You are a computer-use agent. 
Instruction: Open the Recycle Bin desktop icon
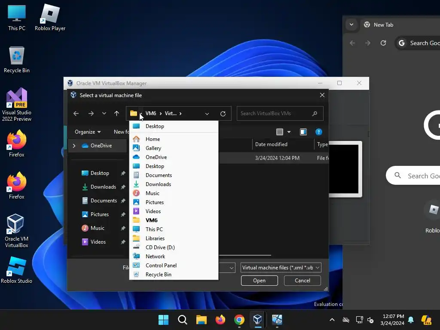17,59
